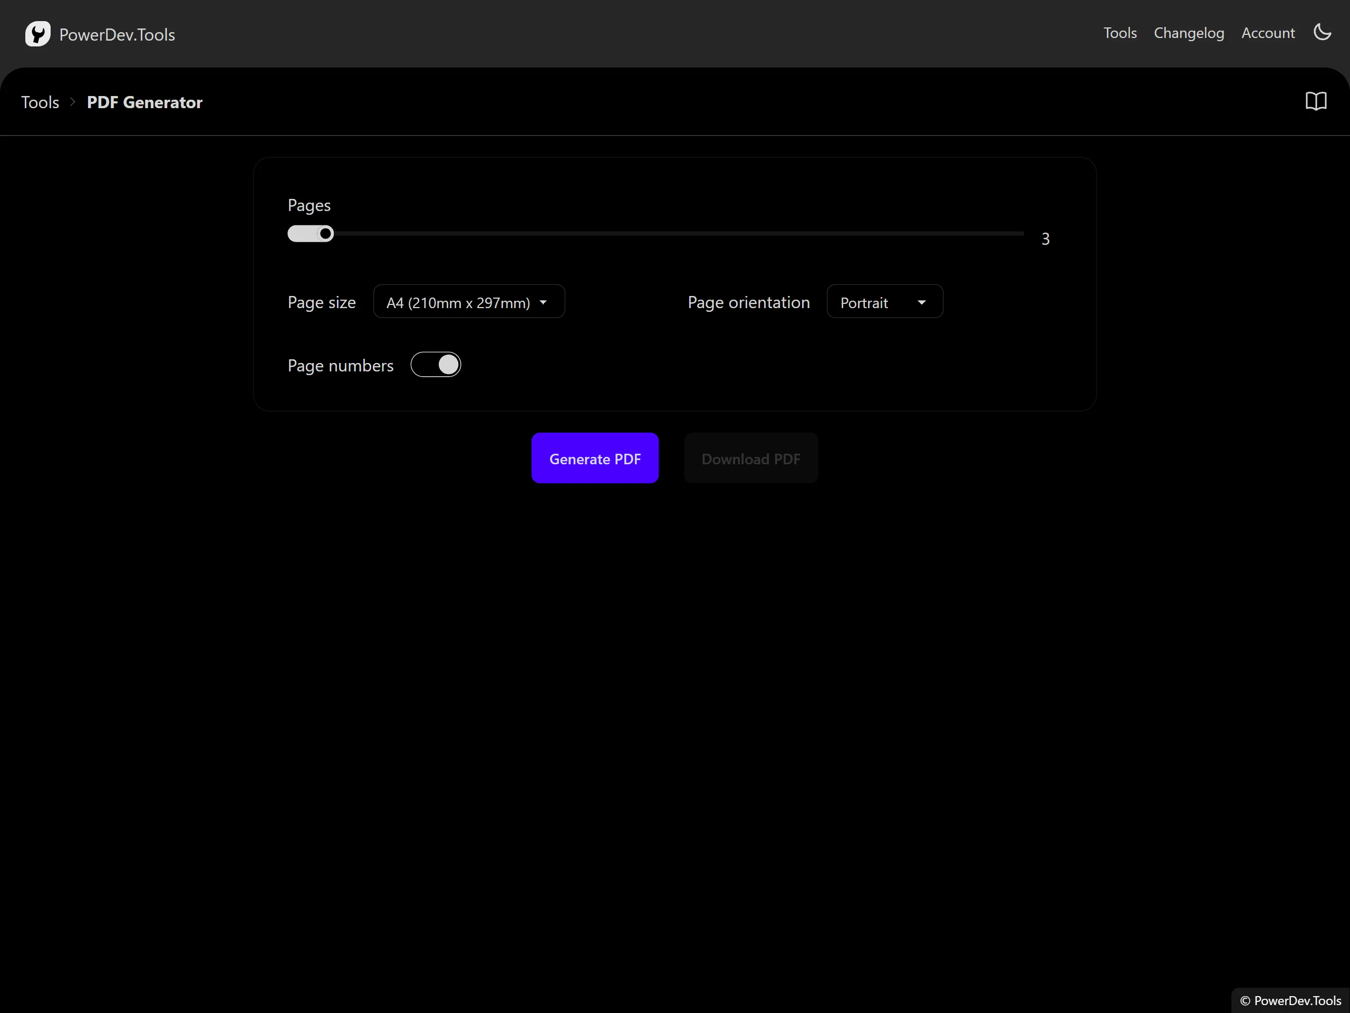The width and height of the screenshot is (1350, 1013).
Task: Click the breadcrumb chevron separator
Action: pos(73,102)
